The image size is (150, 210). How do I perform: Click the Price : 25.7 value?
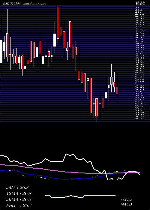[x=19, y=205]
